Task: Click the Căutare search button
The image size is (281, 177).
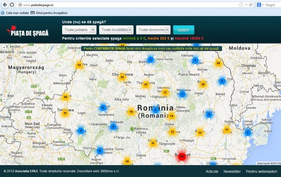Action: click(184, 30)
